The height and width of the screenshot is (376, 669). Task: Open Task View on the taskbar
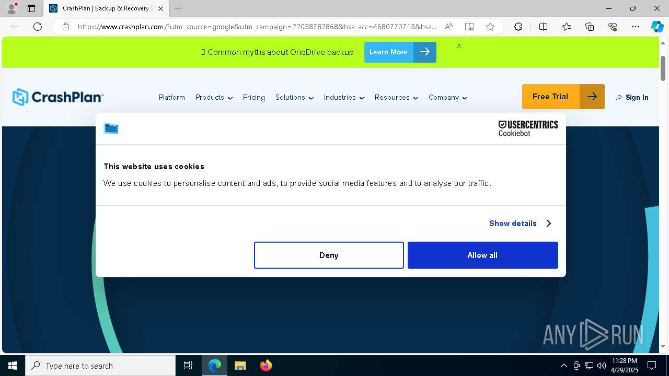188,366
